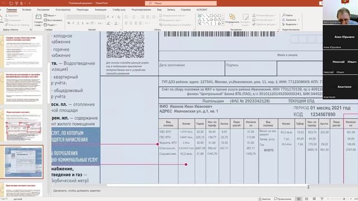
Task: Open the clipboard pane dialog launcher
Action: coord(31,30)
